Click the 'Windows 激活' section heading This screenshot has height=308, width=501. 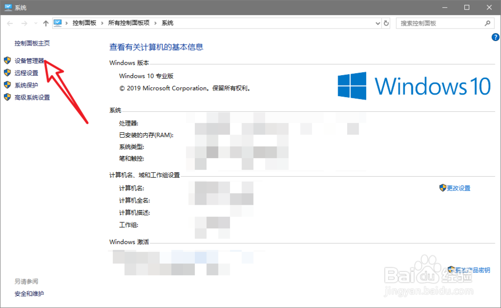point(129,242)
